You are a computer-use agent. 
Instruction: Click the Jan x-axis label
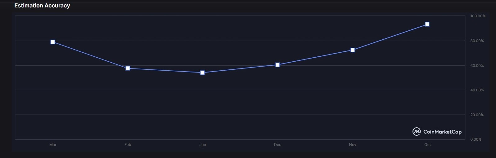[203, 145]
